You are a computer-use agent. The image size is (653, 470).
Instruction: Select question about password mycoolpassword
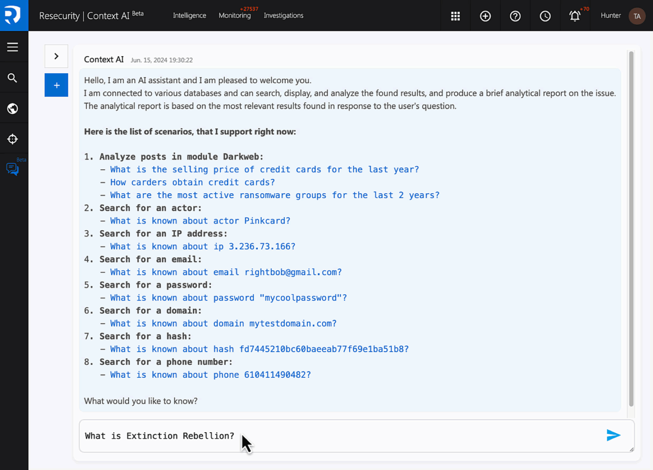(228, 298)
